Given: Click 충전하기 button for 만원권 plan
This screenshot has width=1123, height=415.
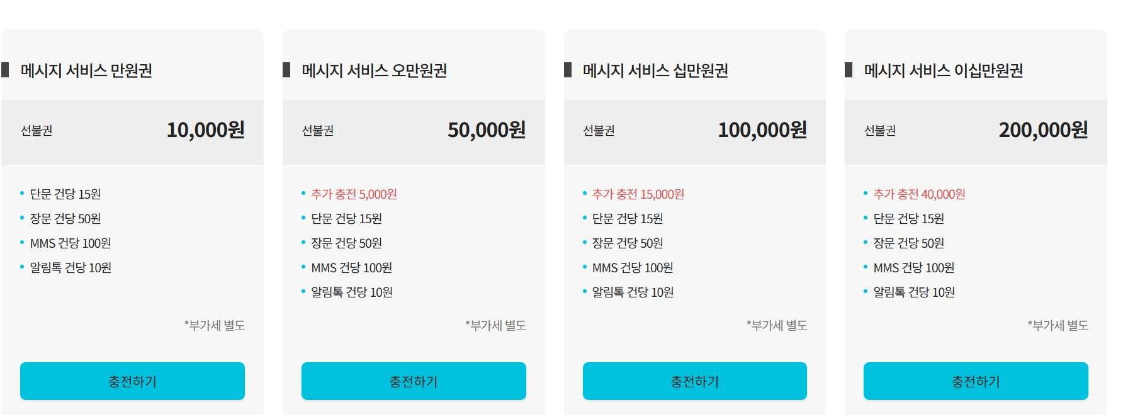Looking at the screenshot, I should click(x=132, y=381).
